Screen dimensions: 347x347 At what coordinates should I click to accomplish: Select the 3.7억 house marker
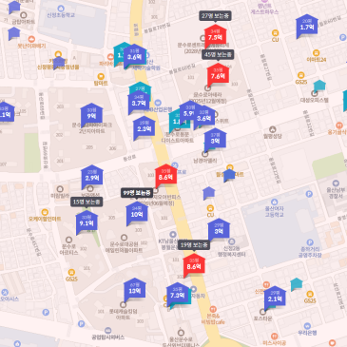(x=139, y=102)
